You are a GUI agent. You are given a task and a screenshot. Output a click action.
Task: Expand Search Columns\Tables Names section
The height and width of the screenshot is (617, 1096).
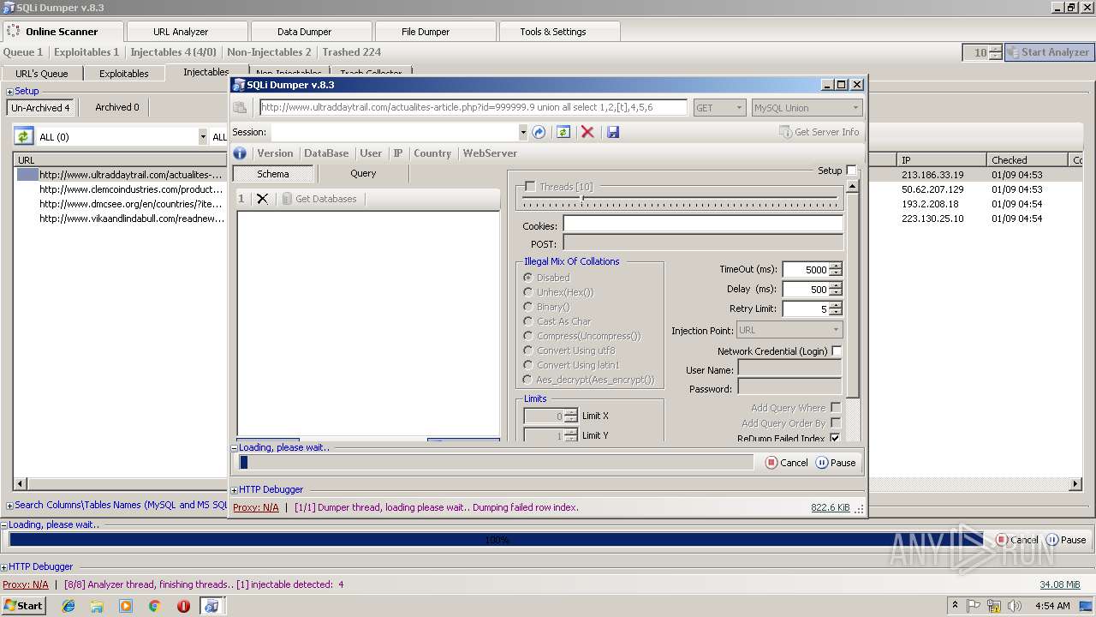(x=10, y=506)
